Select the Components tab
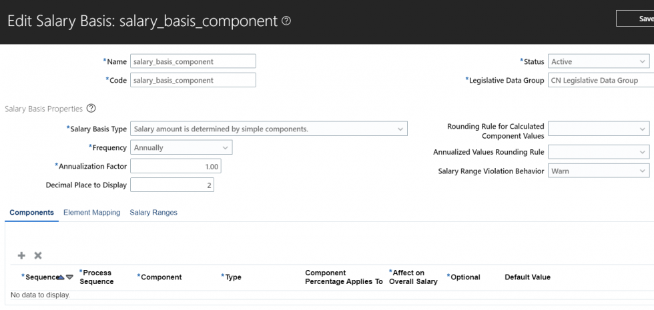Screen dimensions: 654x310 (31, 213)
